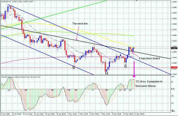Click the 1.5805 price axis label
Viewport: 178px width, 116px height.
click(x=174, y=24)
